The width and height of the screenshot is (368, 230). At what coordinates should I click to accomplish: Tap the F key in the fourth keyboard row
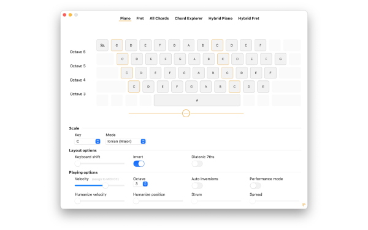point(177,86)
